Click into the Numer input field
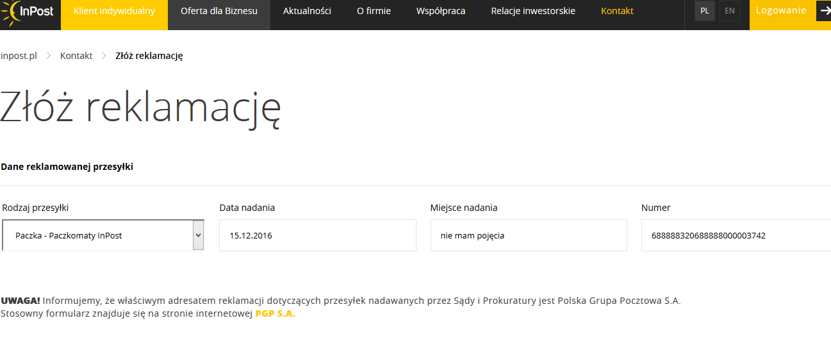 (736, 235)
